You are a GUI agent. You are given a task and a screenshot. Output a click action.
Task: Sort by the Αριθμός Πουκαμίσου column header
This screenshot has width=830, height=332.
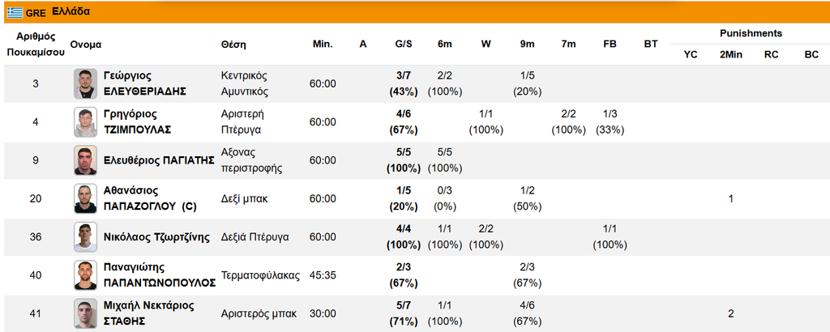[x=36, y=45]
